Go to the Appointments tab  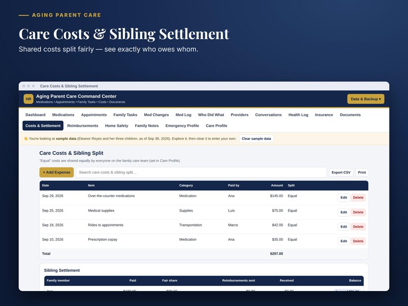coord(94,114)
